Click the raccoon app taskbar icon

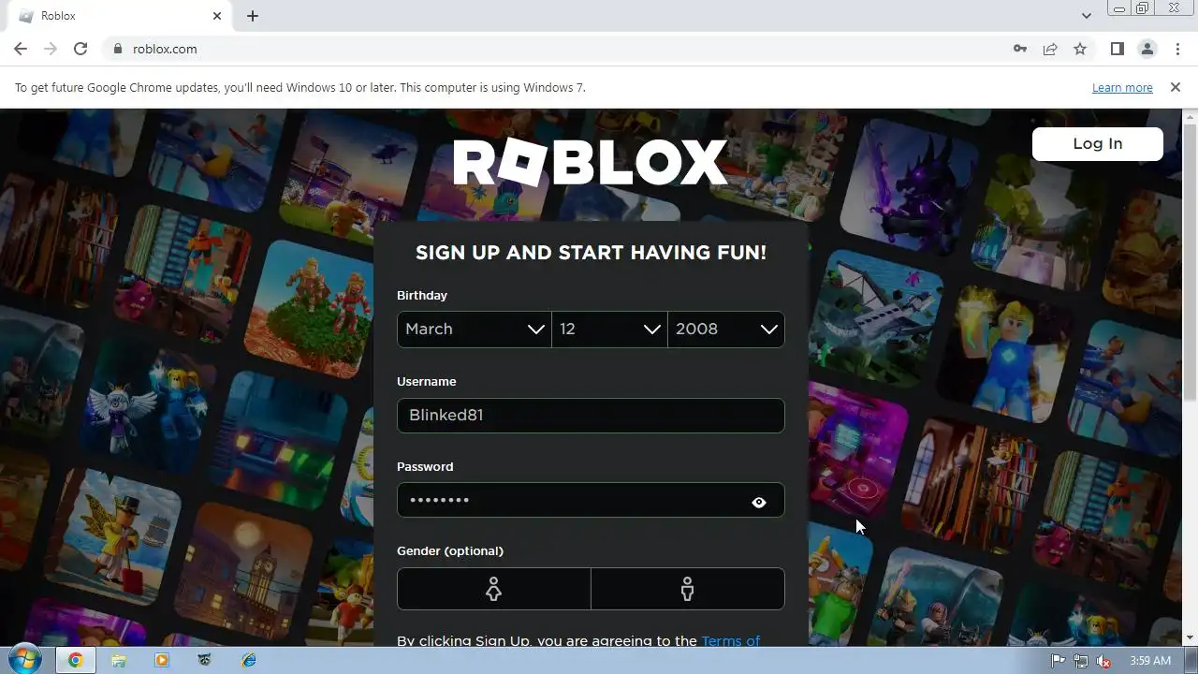pyautogui.click(x=205, y=660)
